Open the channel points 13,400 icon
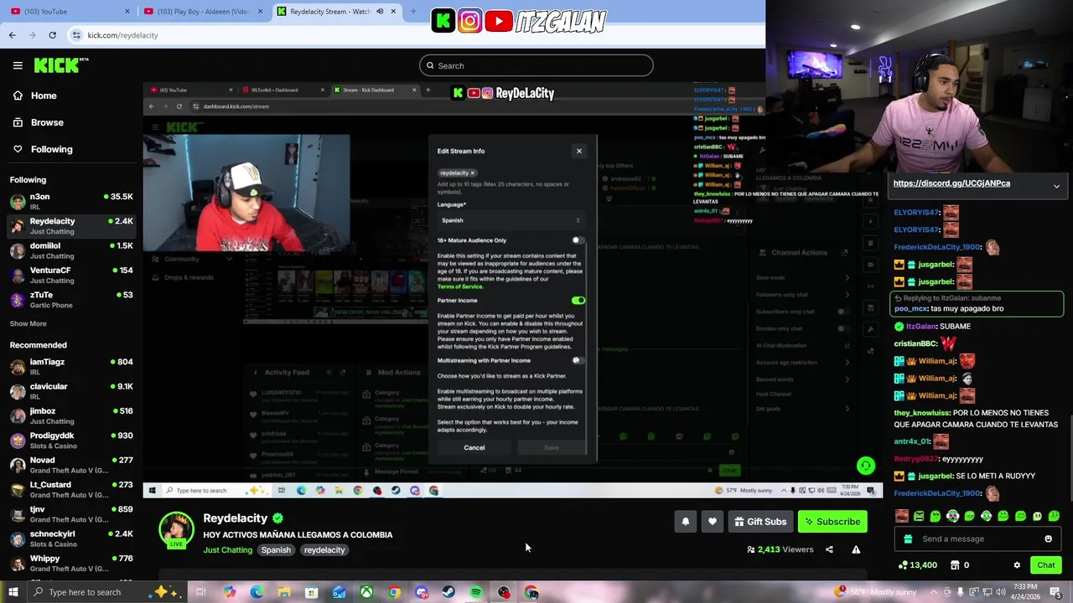Screen dimensions: 1073x603 [x=917, y=565]
